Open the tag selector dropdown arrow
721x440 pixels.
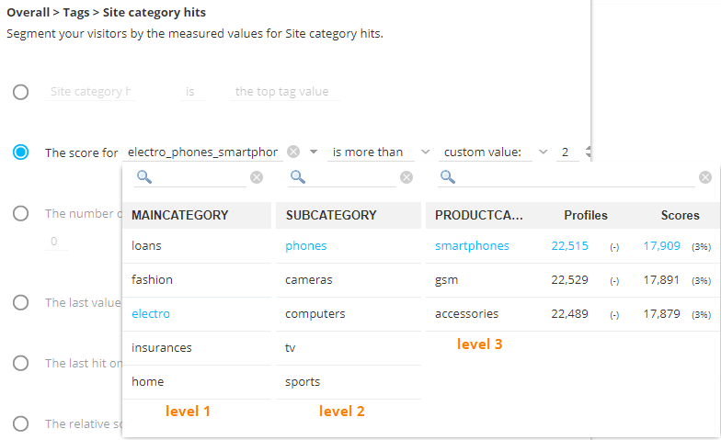click(x=314, y=152)
